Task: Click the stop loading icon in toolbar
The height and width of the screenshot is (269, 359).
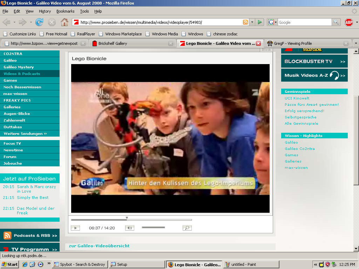Action: [52, 22]
